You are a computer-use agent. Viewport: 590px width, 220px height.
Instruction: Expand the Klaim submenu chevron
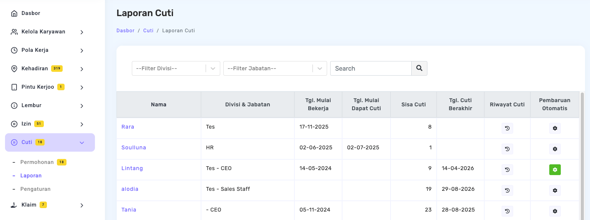click(x=82, y=205)
